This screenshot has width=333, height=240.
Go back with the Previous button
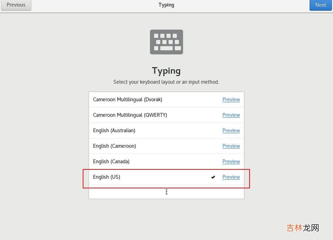pos(16,5)
